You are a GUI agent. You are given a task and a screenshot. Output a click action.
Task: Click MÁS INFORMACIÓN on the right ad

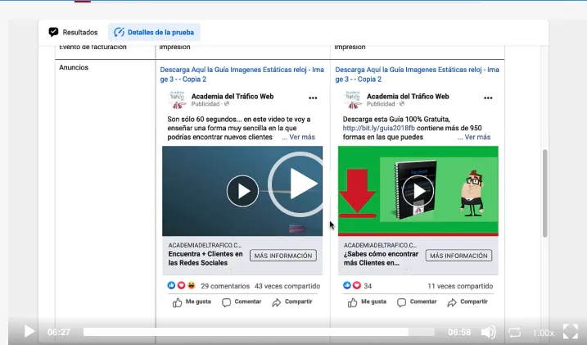458,256
